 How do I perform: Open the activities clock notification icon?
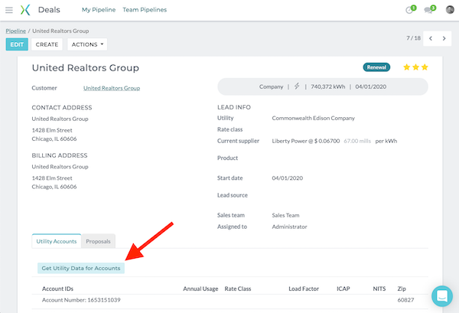point(410,10)
